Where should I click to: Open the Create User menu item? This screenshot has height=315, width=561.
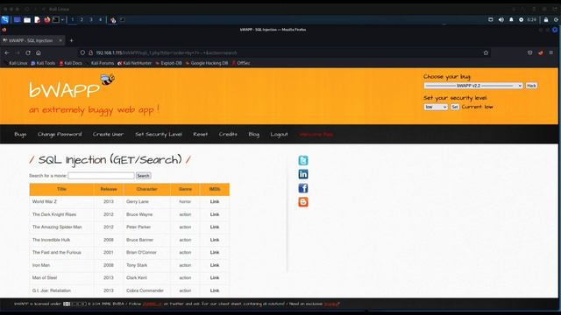[108, 134]
